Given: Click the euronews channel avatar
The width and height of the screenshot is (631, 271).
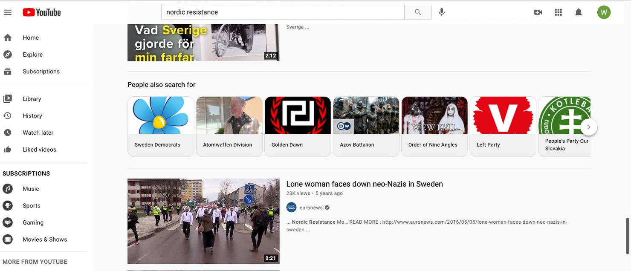Looking at the screenshot, I should [x=291, y=208].
